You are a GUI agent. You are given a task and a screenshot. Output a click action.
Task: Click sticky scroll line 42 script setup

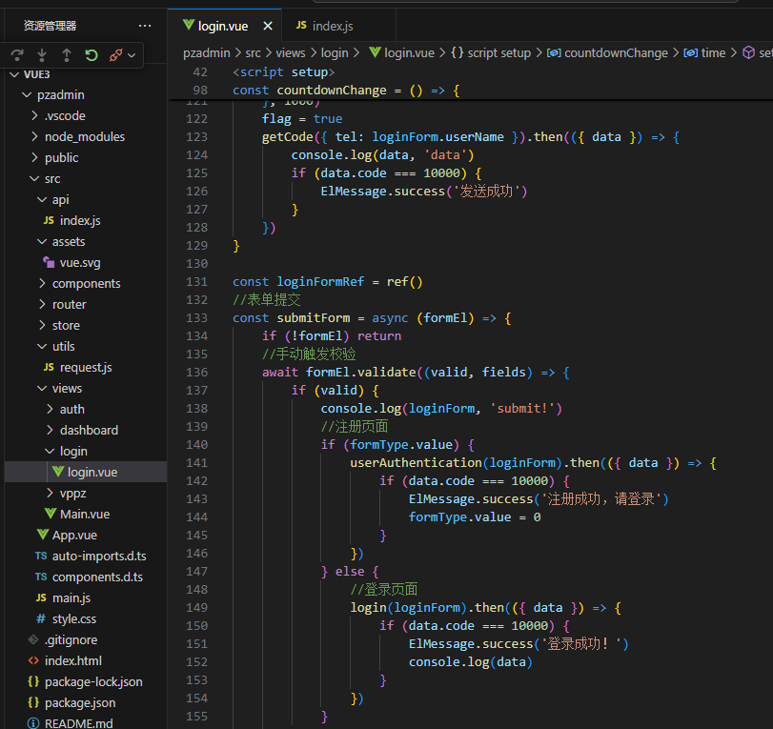point(283,72)
